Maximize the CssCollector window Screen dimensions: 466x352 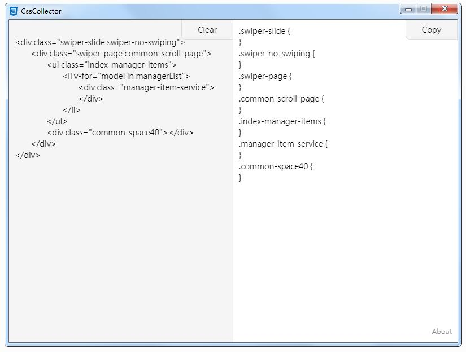(424, 9)
